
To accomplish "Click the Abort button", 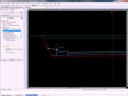I will pos(19,60).
